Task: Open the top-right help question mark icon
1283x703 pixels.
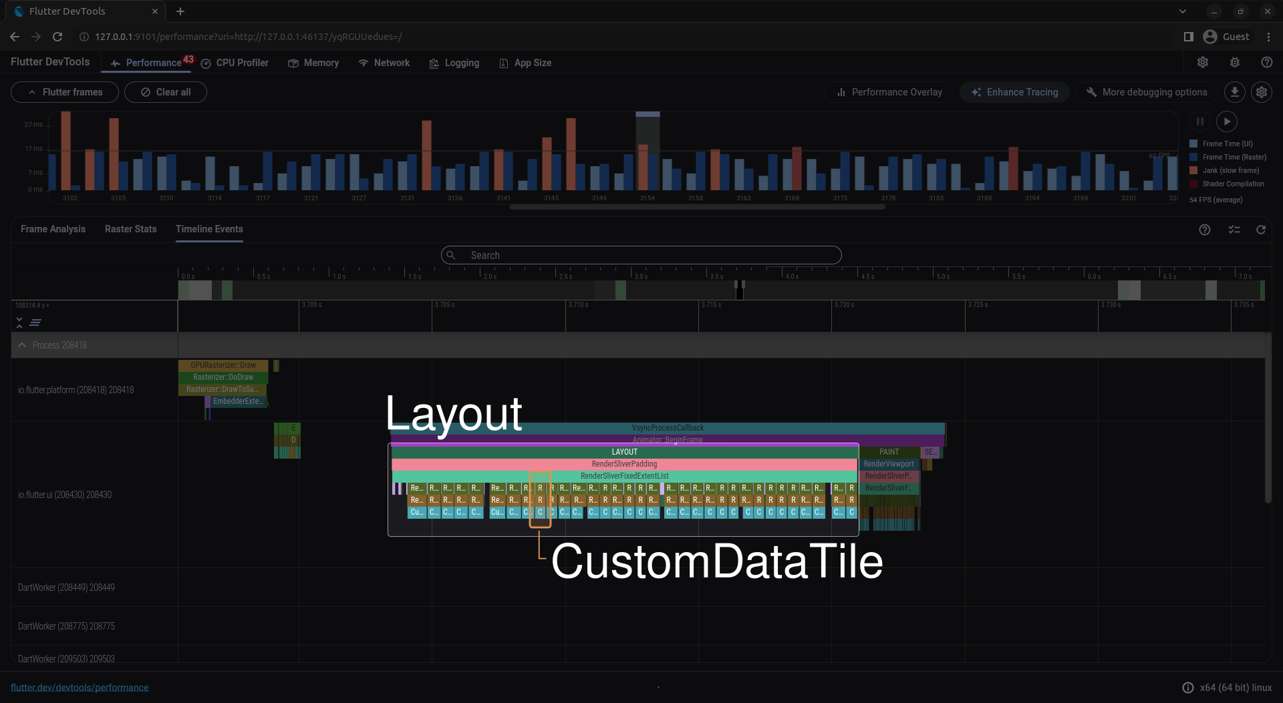Action: click(x=1266, y=62)
